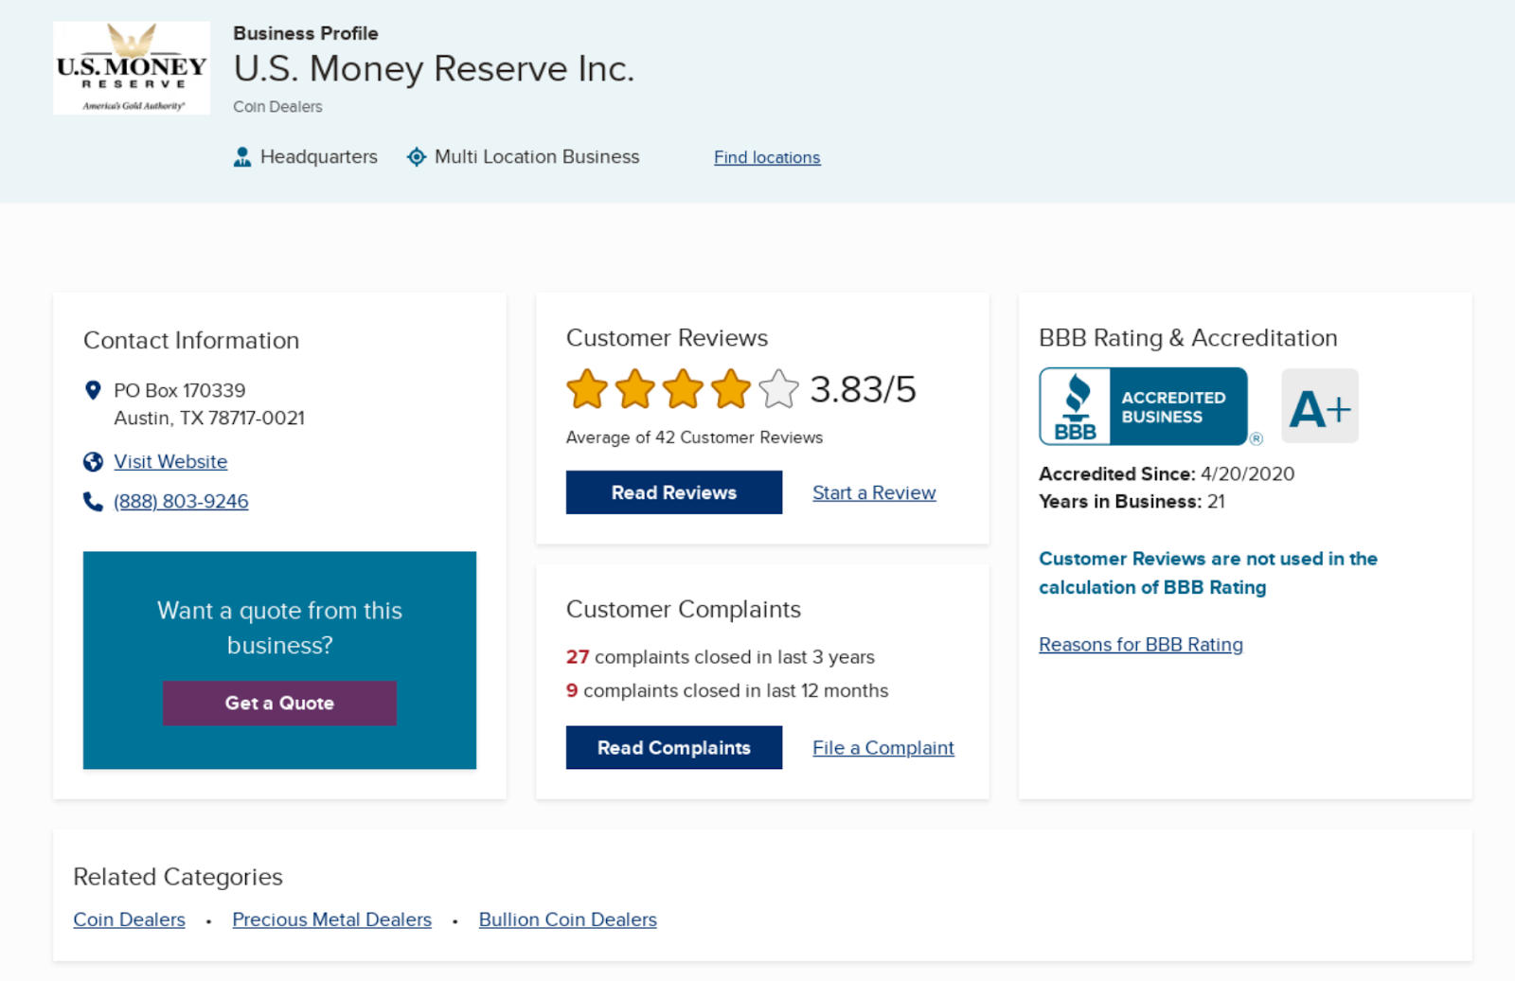Click the phone handset icon

93,502
